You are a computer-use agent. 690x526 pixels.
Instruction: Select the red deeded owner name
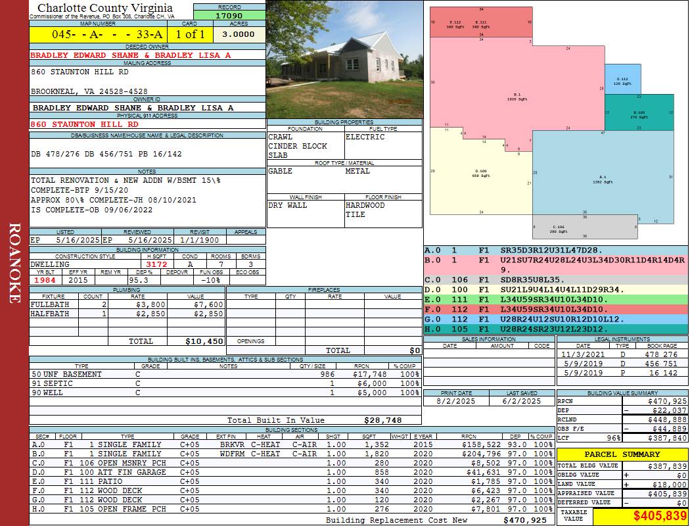click(x=131, y=55)
